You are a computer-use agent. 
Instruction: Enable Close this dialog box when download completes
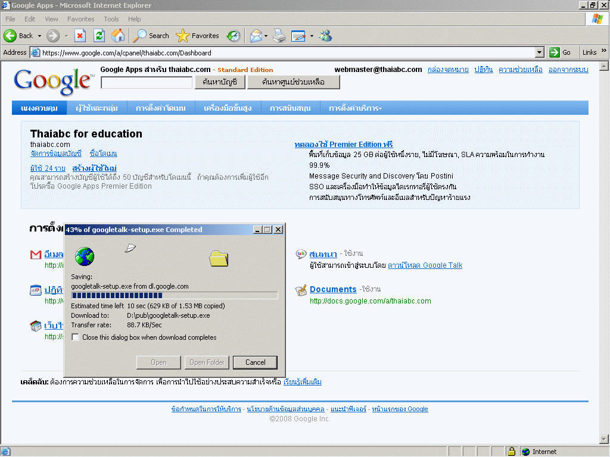[76, 337]
